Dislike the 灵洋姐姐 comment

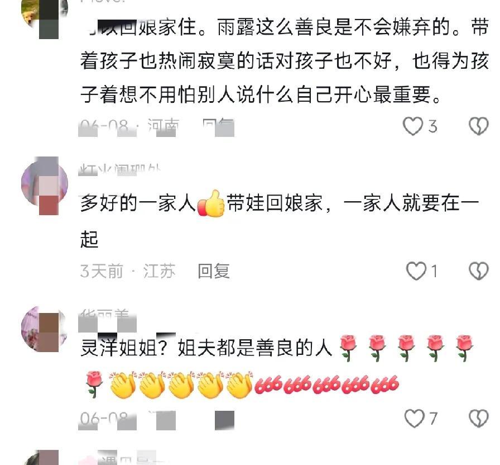pos(479,419)
